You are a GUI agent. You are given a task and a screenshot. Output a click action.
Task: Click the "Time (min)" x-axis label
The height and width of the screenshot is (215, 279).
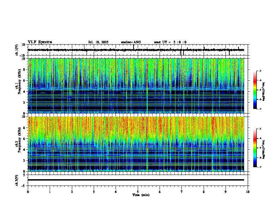pos(141,195)
